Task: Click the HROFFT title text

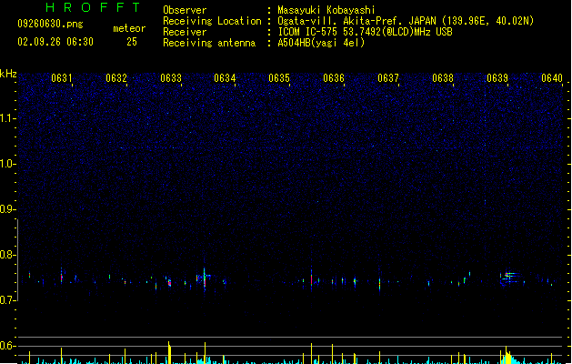Action: [x=93, y=7]
